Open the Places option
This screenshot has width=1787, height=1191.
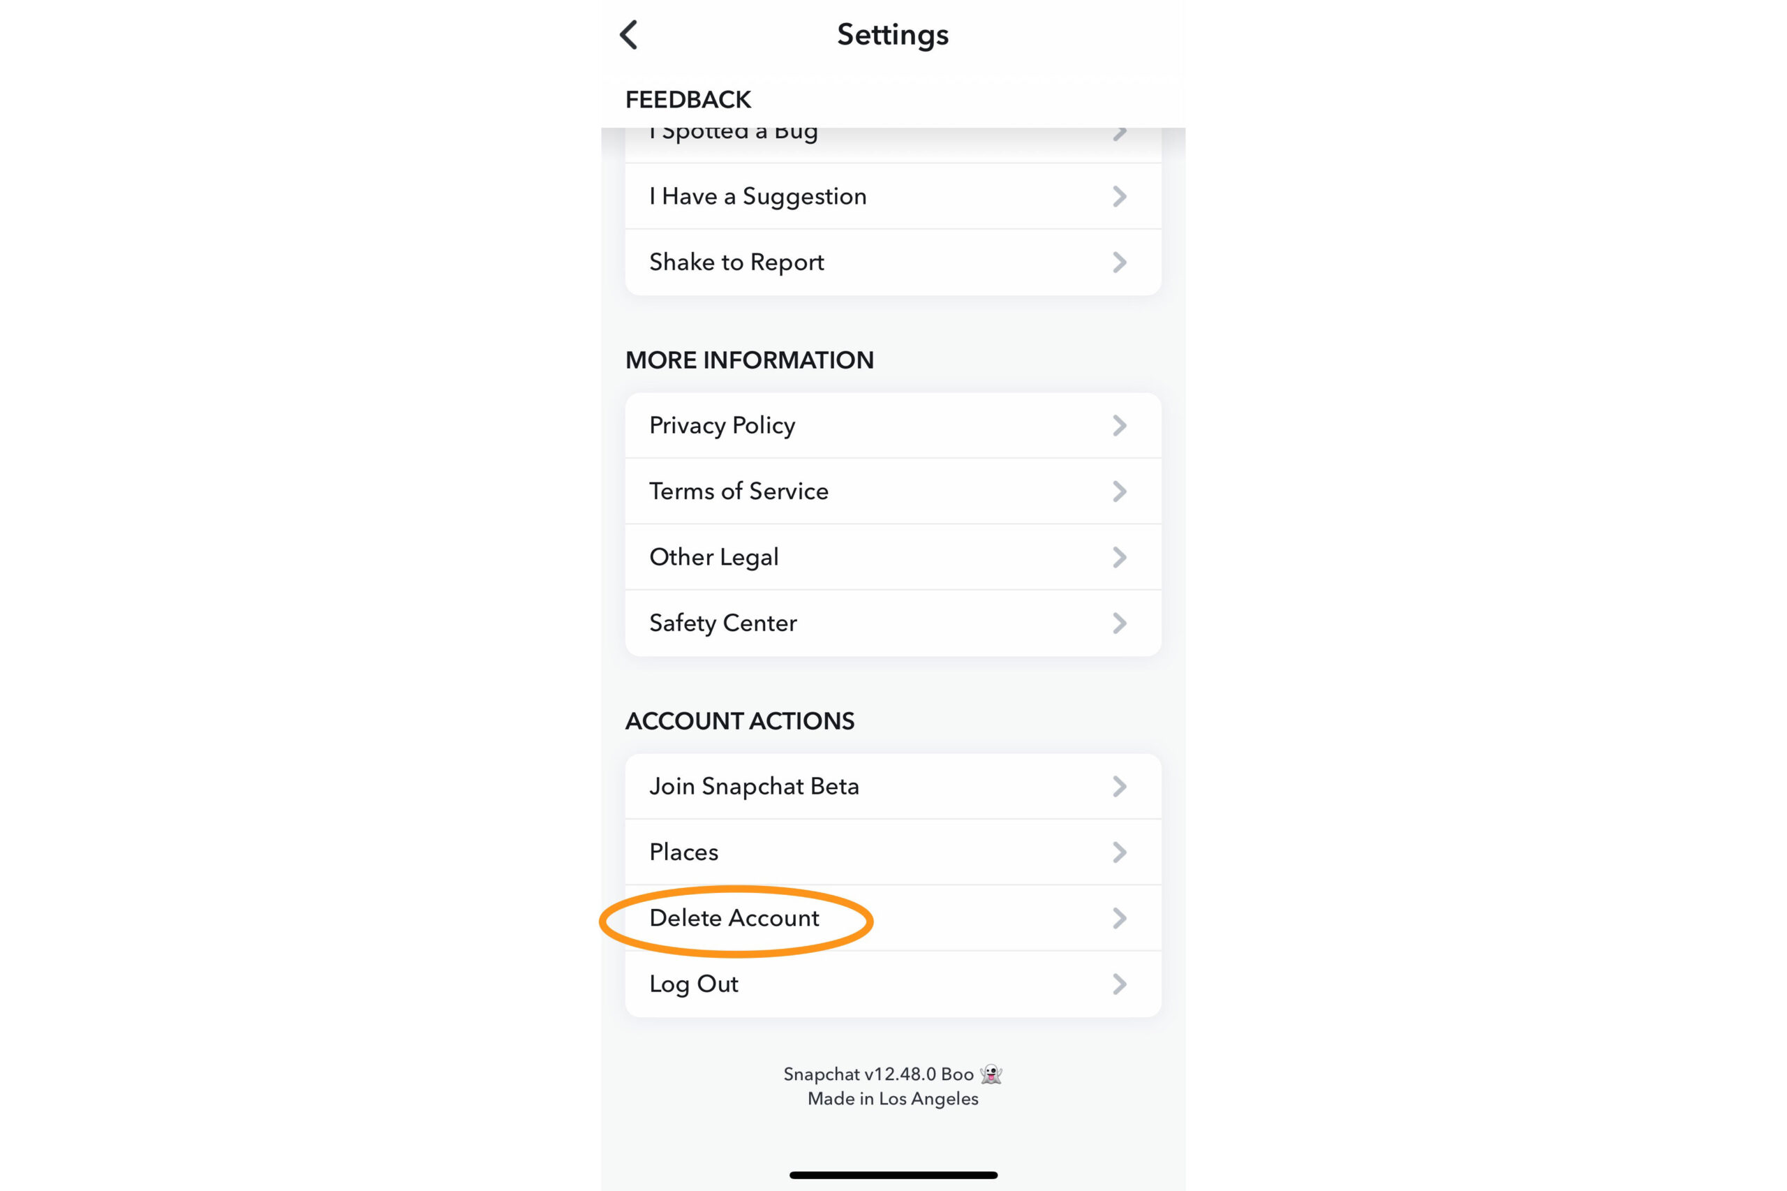click(683, 852)
